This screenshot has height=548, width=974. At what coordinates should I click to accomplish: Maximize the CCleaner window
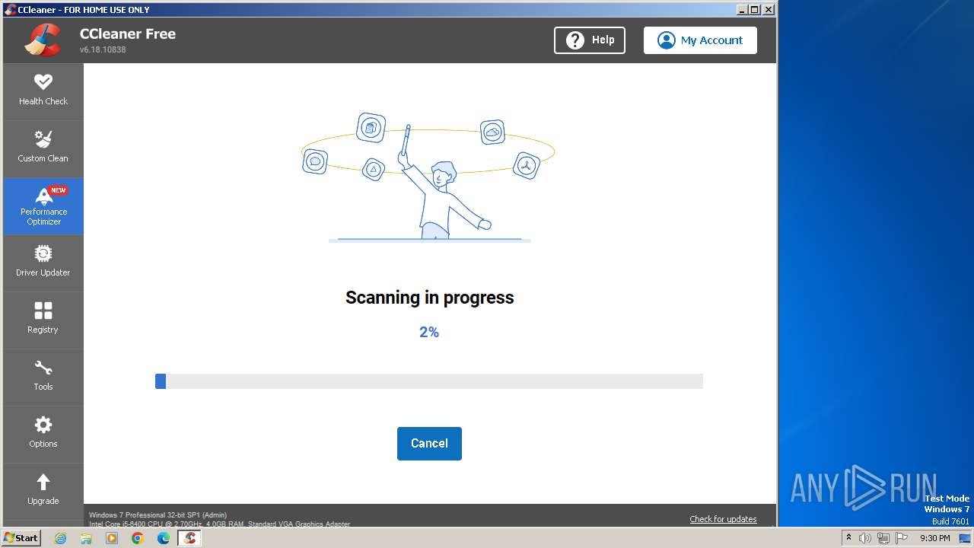point(755,10)
